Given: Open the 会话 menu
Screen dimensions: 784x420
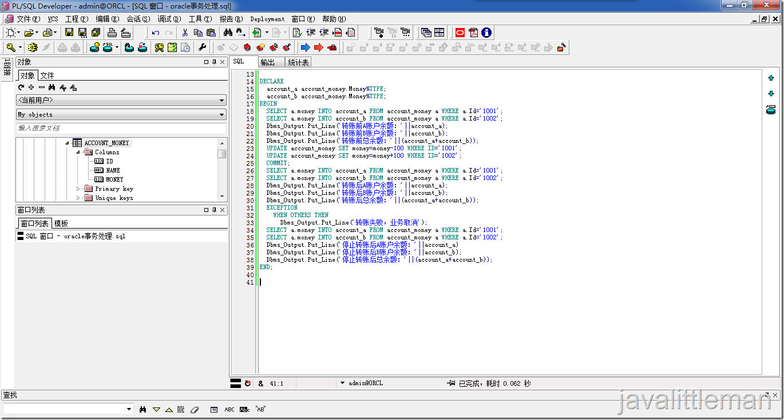Looking at the screenshot, I should tap(138, 19).
